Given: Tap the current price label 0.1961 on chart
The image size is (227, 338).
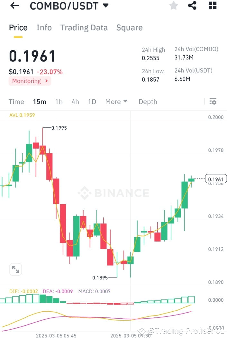Looking at the screenshot, I should click(215, 179).
